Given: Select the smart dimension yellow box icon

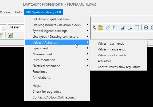Looking at the screenshot, I should pos(101,27).
